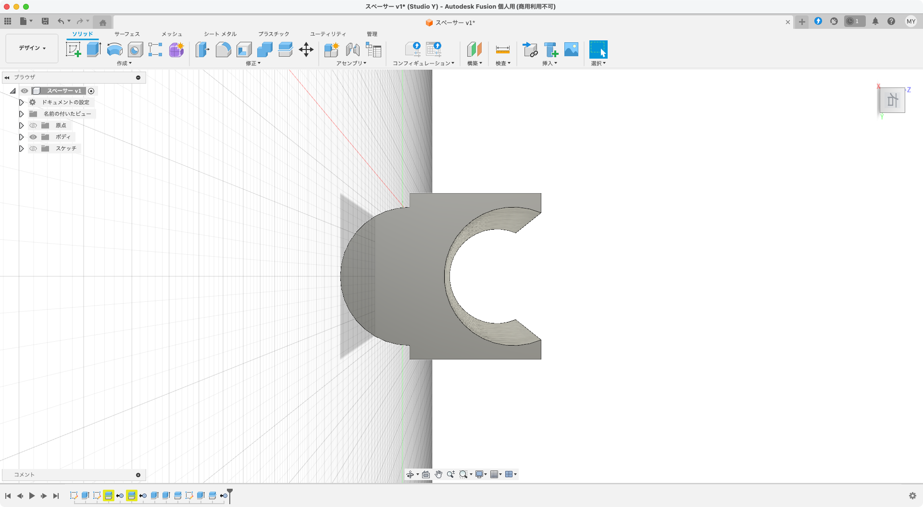
Task: Open the data panel grid icon
Action: (x=8, y=21)
